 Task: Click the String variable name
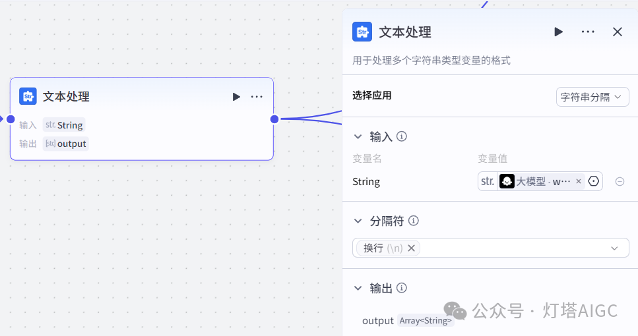(x=366, y=182)
